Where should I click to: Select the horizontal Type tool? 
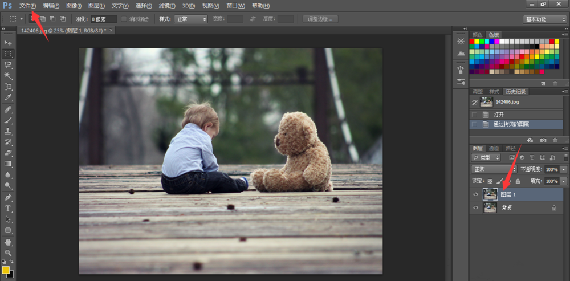click(8, 208)
